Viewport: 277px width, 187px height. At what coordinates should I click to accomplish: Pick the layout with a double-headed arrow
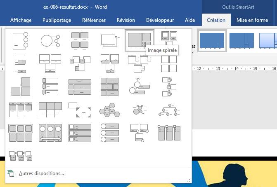(x=50, y=133)
